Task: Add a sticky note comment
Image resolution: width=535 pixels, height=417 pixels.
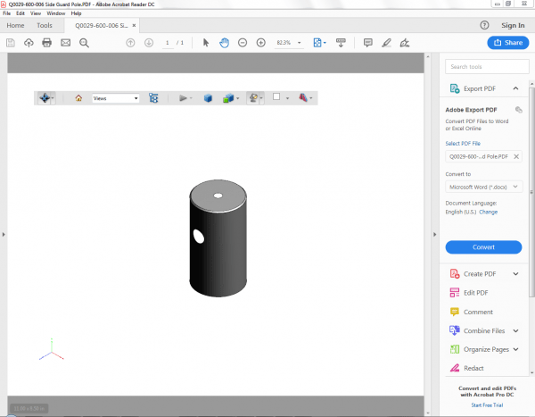Action: 367,43
